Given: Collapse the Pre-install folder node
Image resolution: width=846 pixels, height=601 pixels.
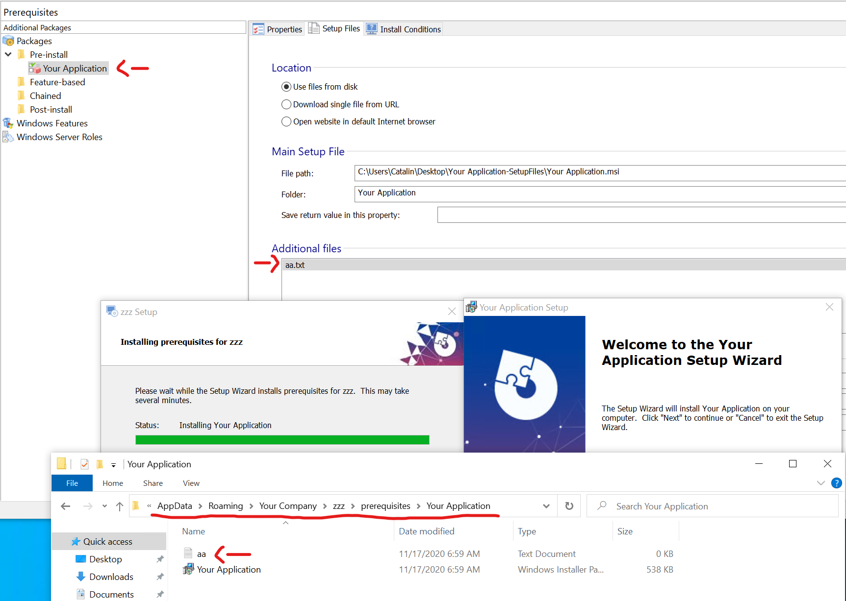Looking at the screenshot, I should [8, 54].
